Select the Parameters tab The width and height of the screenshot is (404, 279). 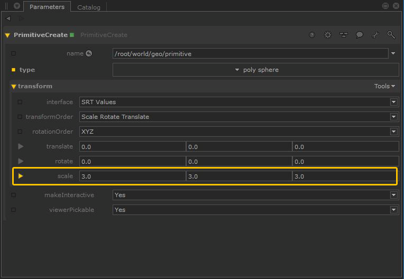[47, 7]
